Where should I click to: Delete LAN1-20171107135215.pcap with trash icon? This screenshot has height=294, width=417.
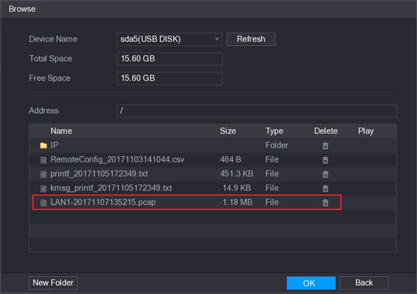(325, 203)
